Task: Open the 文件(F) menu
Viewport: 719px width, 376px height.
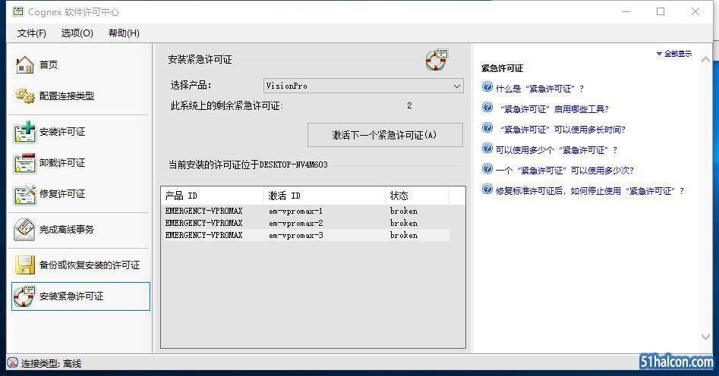Action: [x=32, y=33]
